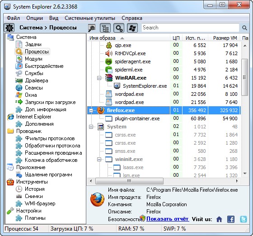Open Дополнения under Internet Explorer
The width and height of the screenshot is (253, 236).
39,124
